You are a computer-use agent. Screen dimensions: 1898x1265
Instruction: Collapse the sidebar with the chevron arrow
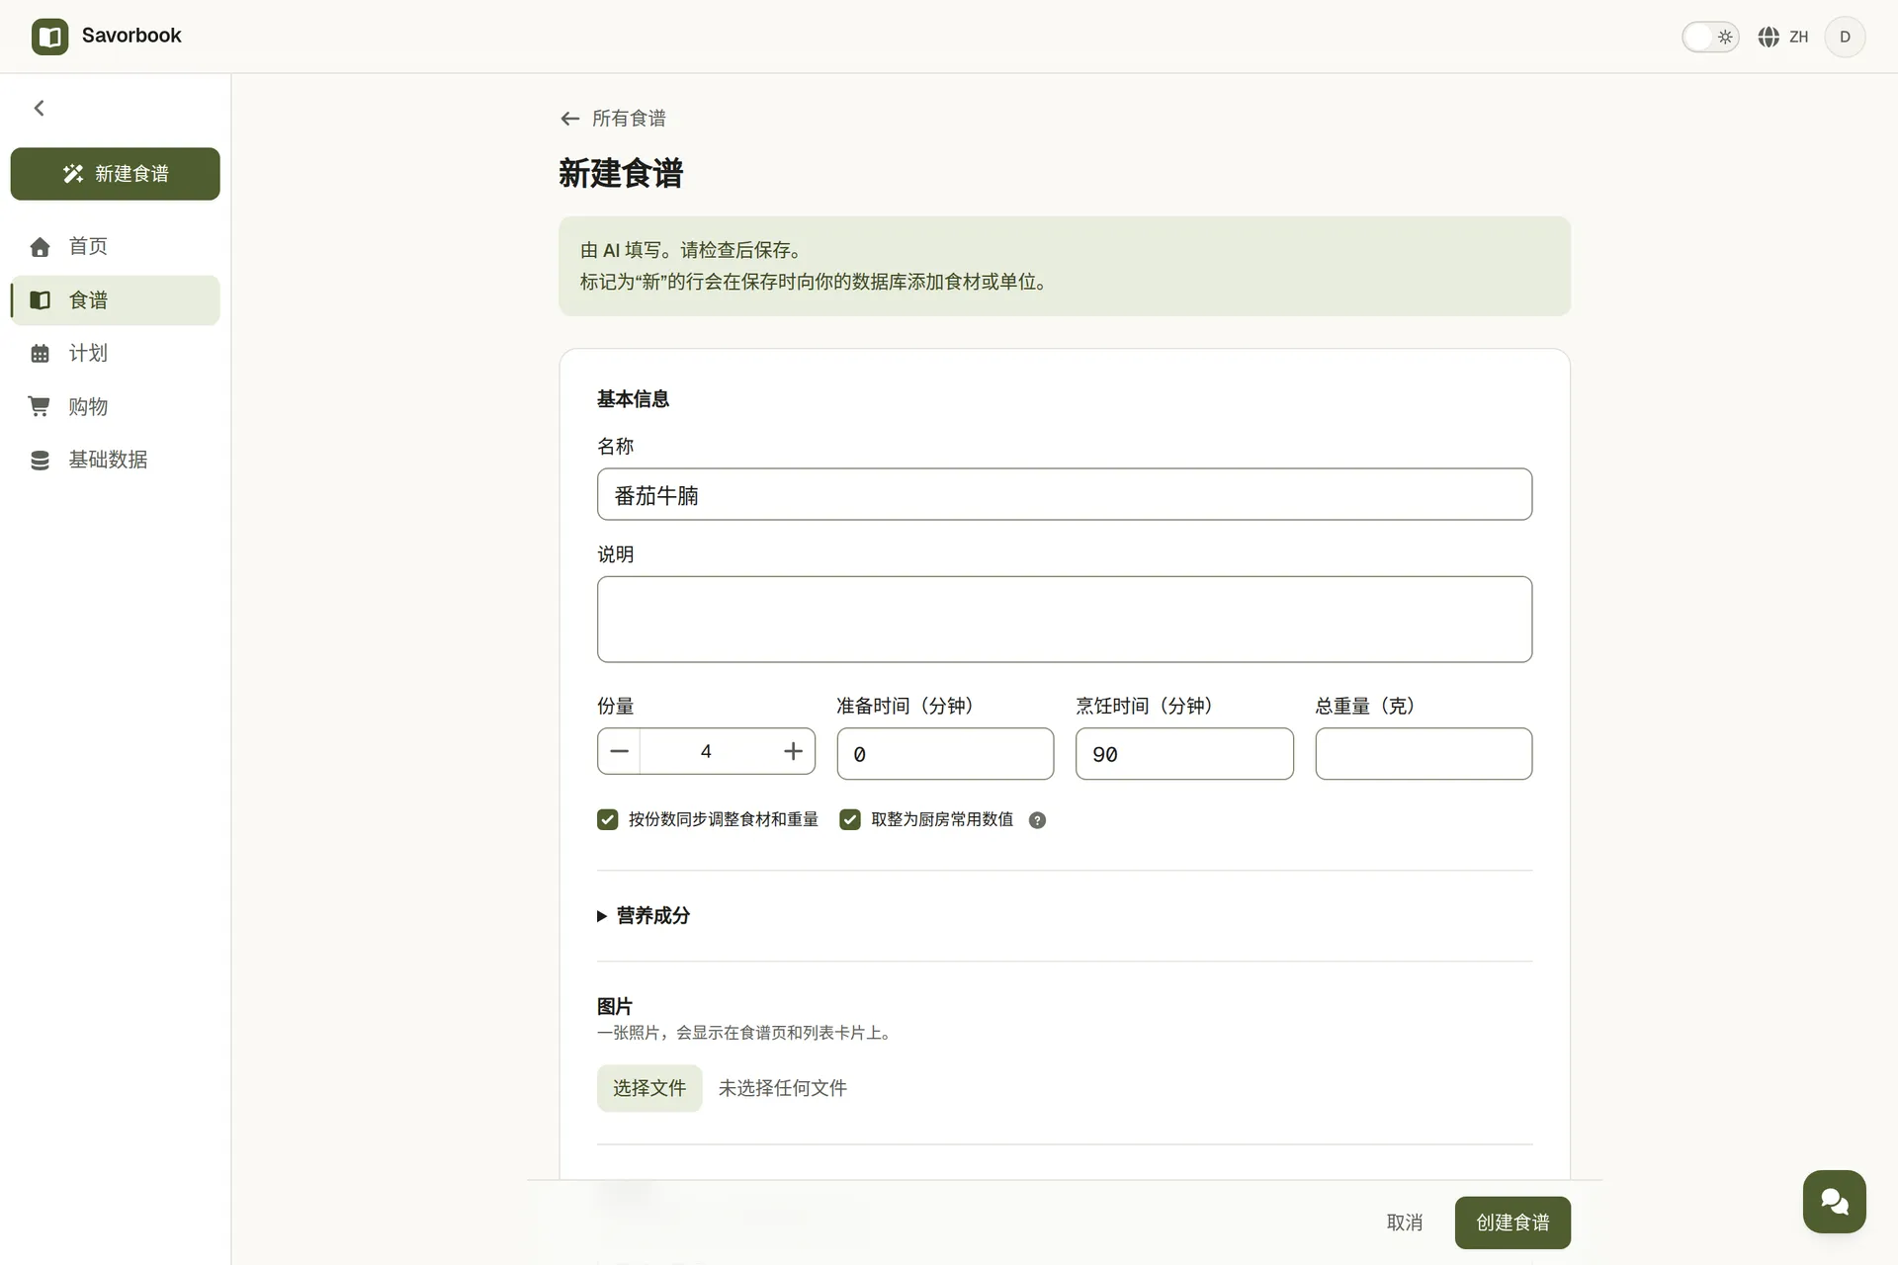(x=40, y=108)
